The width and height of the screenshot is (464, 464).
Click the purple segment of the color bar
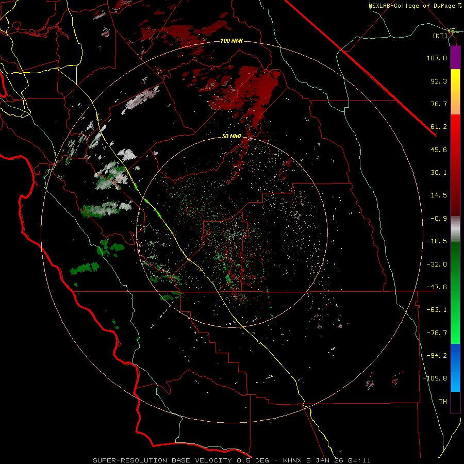tap(455, 57)
